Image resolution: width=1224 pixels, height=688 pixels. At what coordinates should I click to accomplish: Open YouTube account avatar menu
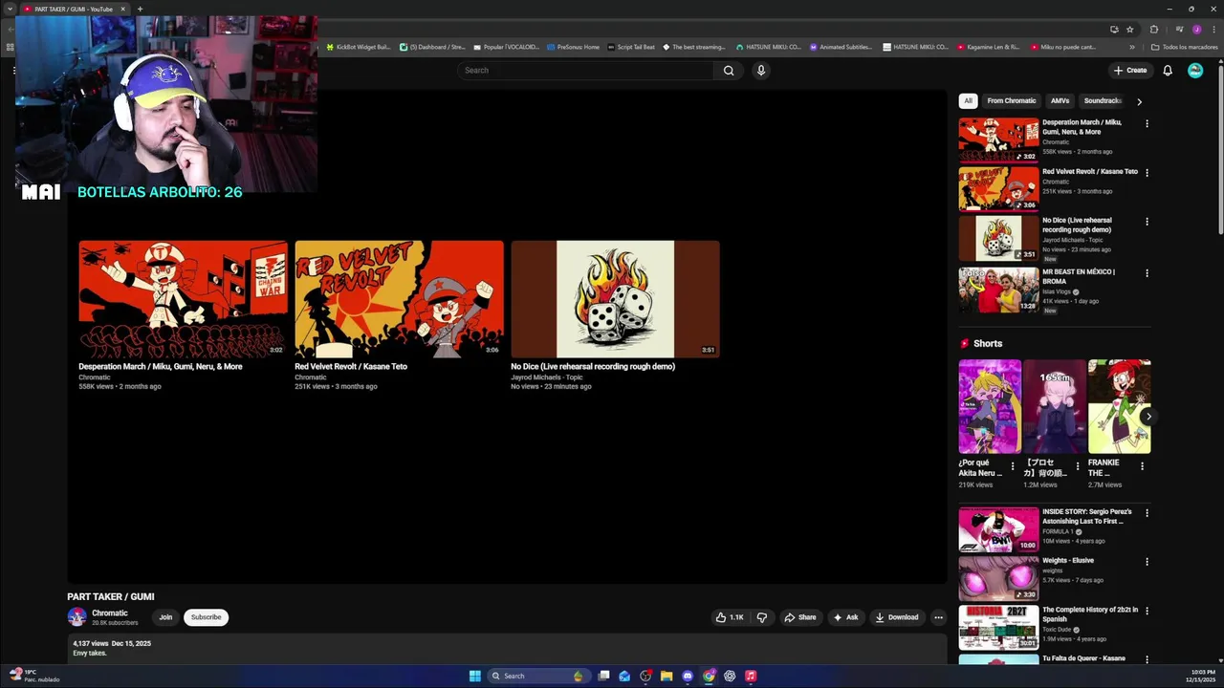(1195, 70)
